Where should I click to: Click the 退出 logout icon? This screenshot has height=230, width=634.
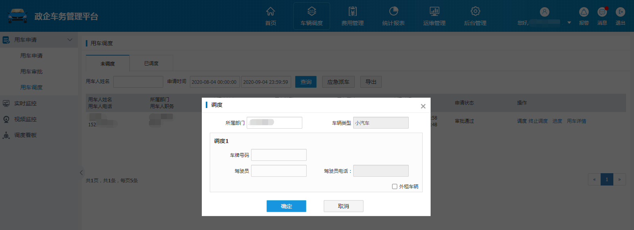point(620,12)
